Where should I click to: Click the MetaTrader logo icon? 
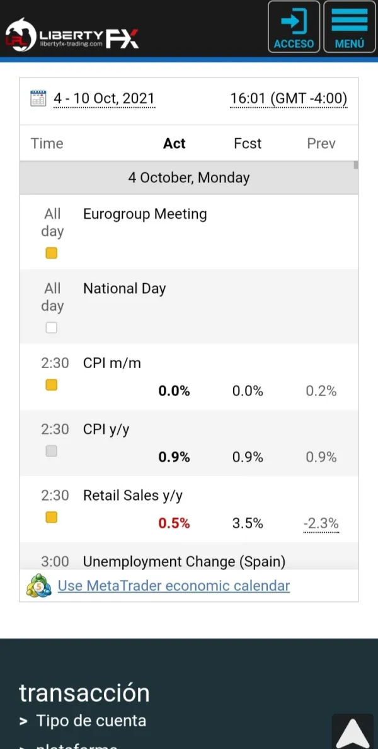coord(38,586)
